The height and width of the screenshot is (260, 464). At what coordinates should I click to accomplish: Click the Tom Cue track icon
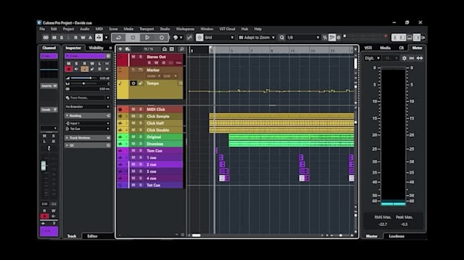(x=120, y=151)
